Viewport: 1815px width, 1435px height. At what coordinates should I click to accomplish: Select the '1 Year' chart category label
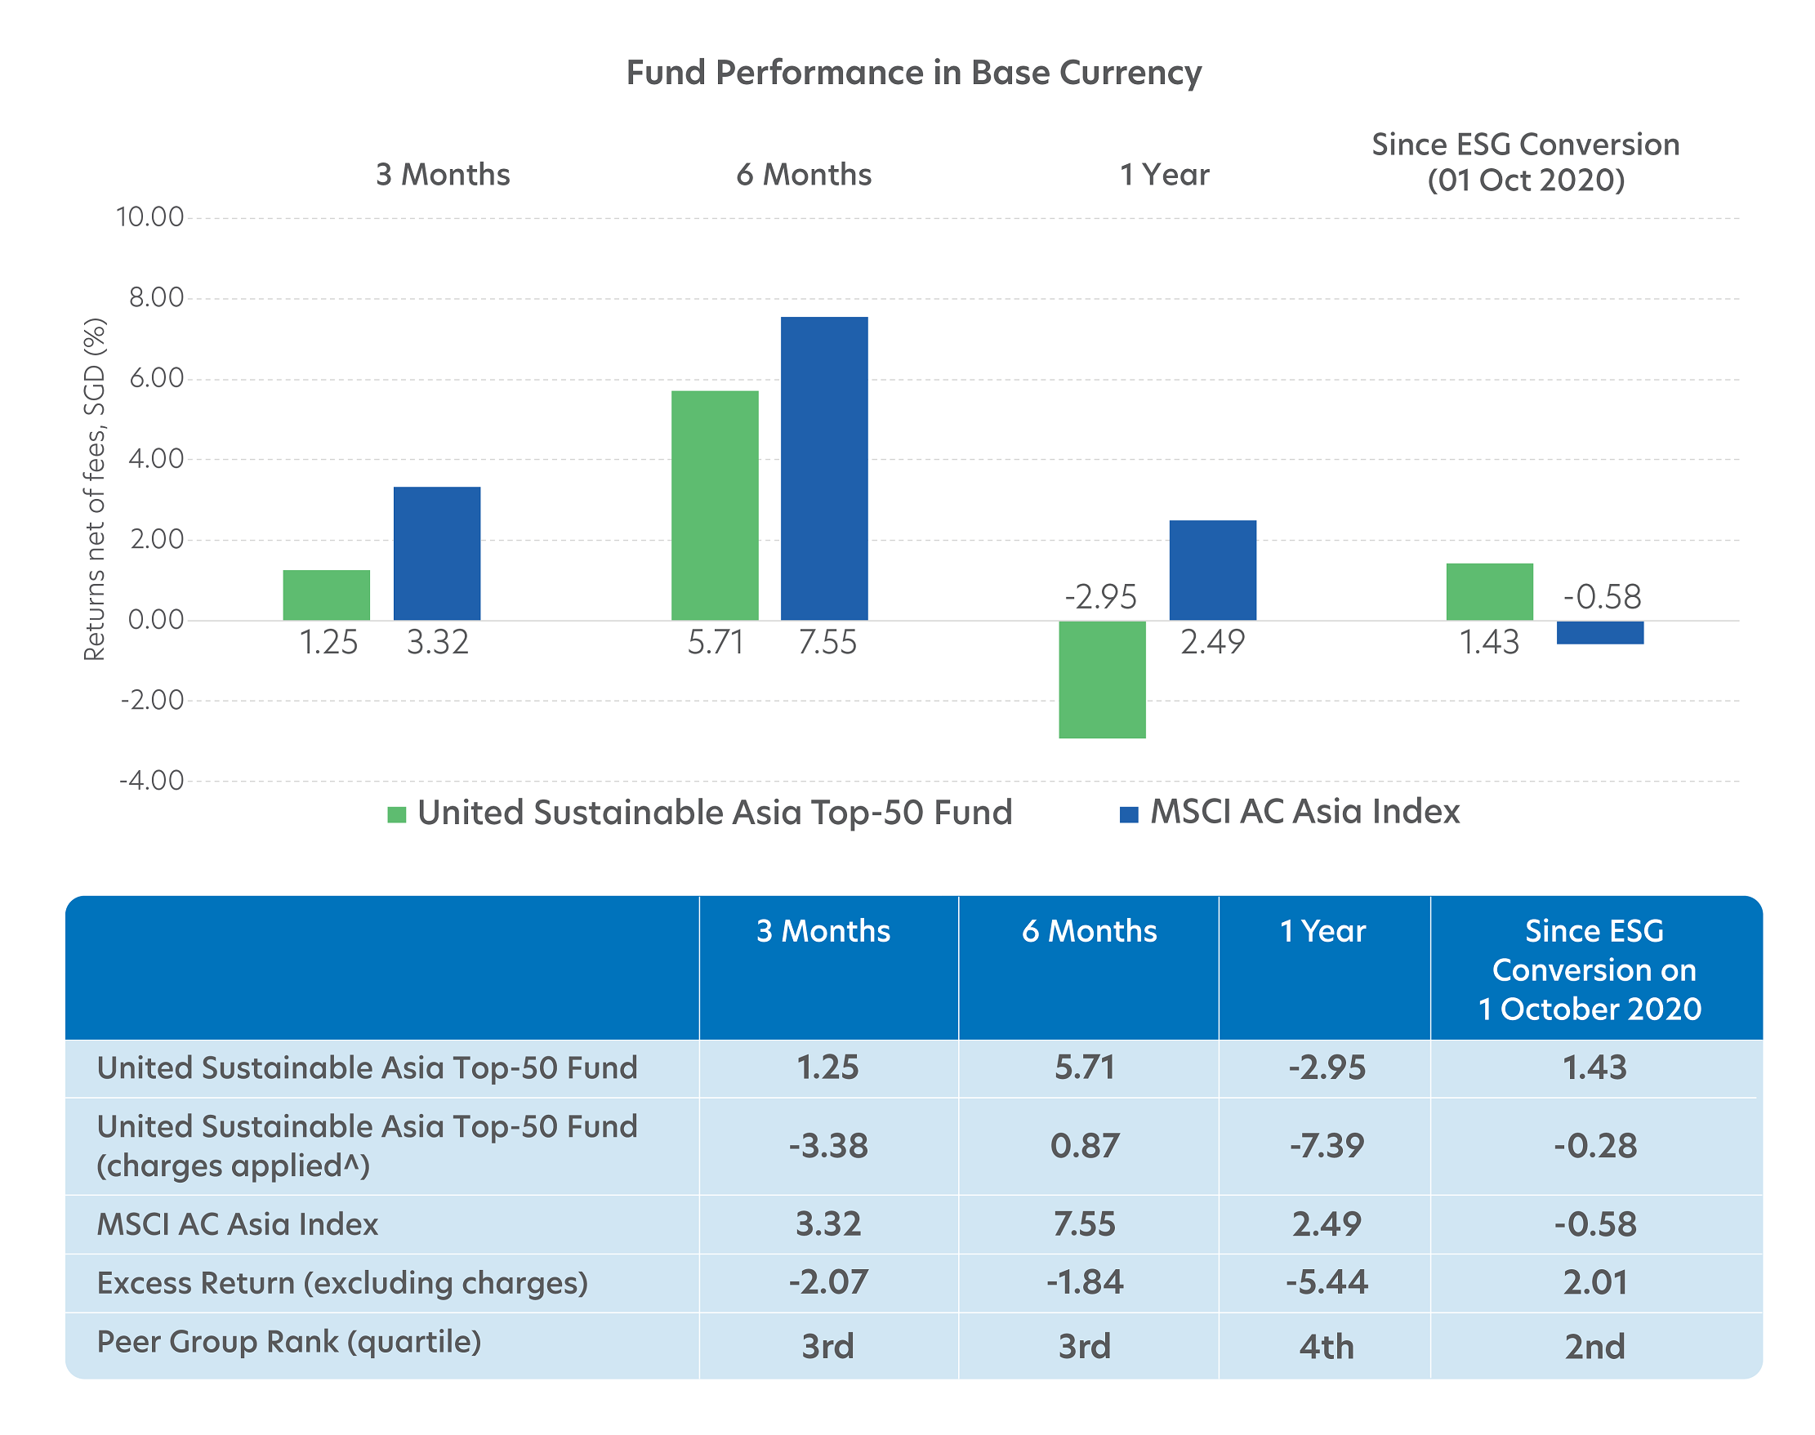pos(1165,175)
